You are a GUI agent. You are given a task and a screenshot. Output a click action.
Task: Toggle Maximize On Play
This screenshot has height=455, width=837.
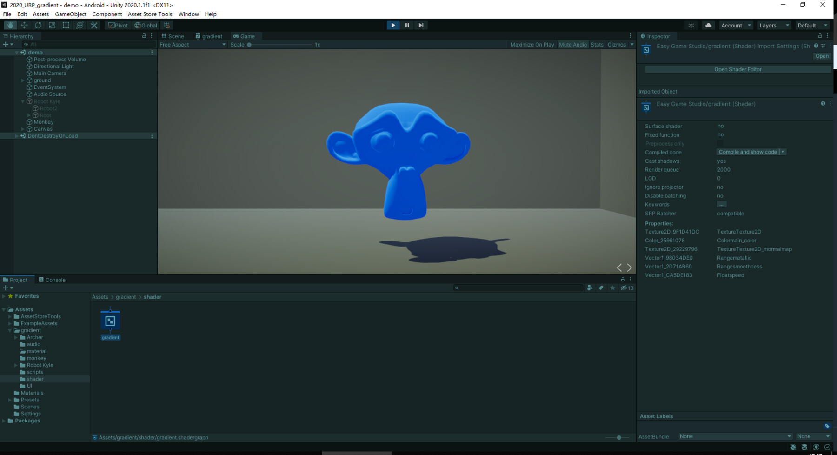pyautogui.click(x=532, y=45)
